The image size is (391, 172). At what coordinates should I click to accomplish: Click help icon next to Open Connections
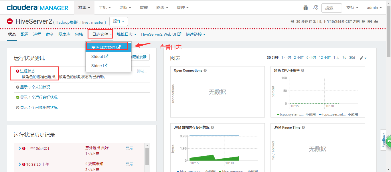coord(205,70)
